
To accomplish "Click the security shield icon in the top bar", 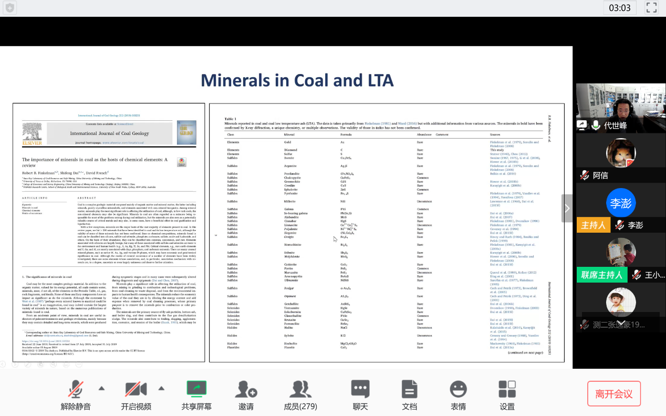I will click(x=10, y=8).
